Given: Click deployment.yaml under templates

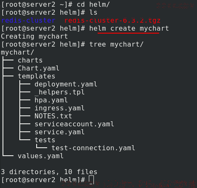Looking at the screenshot, I should (x=66, y=84).
